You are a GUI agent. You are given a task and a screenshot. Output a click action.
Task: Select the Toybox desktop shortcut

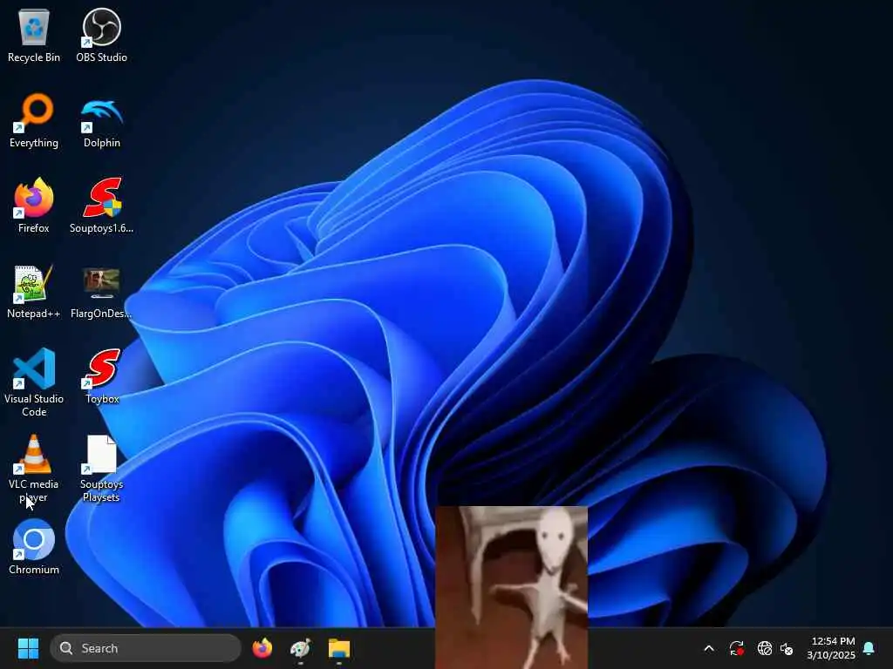coord(103,376)
